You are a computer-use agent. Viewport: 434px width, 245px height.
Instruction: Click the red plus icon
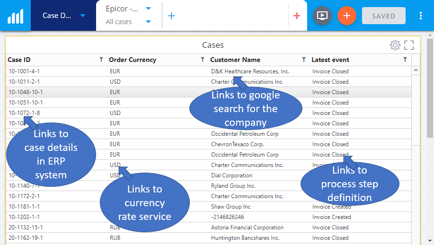click(x=297, y=16)
